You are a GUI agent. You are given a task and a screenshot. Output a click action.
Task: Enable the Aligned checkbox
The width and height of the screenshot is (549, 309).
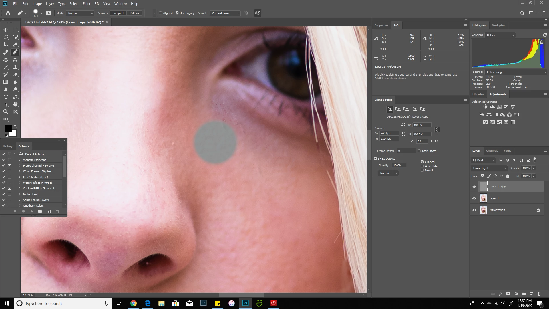point(160,13)
